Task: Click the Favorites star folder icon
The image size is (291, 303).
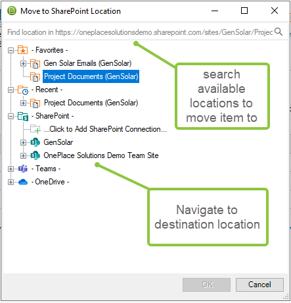Action: (x=22, y=50)
